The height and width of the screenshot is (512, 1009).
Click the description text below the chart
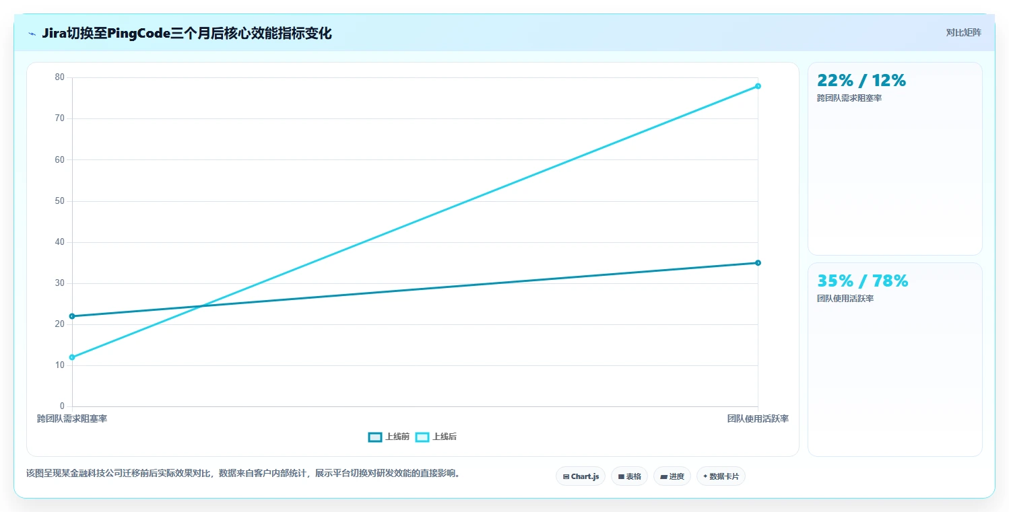242,474
